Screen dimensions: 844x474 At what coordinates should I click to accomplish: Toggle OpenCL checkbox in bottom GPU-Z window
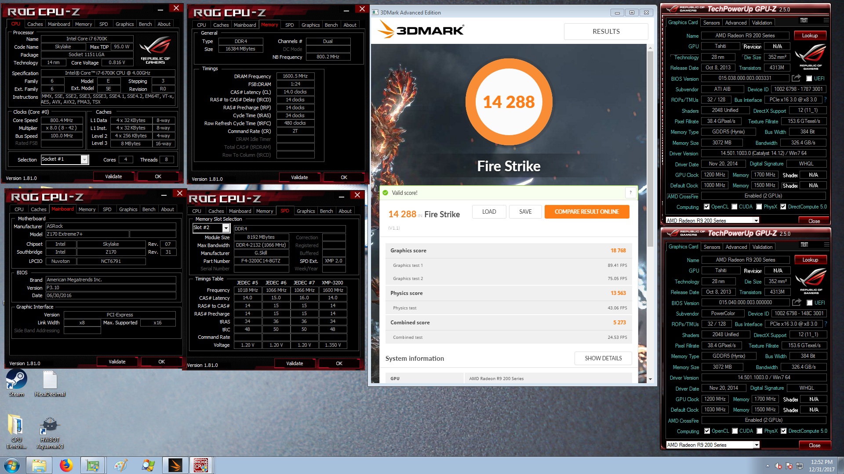pos(707,431)
